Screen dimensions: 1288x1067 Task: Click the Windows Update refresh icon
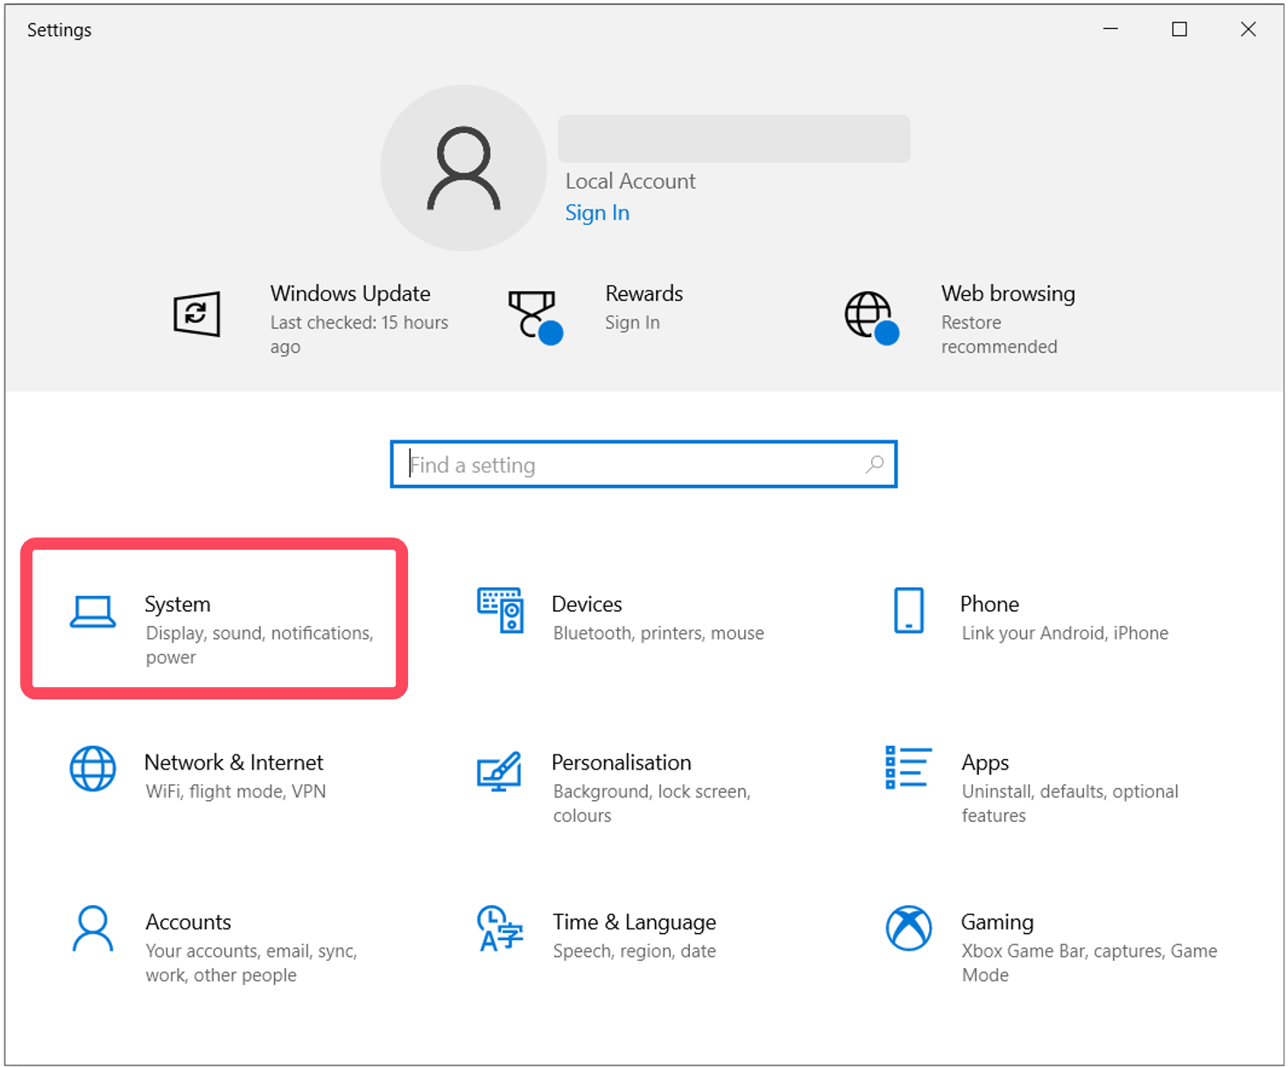click(196, 313)
